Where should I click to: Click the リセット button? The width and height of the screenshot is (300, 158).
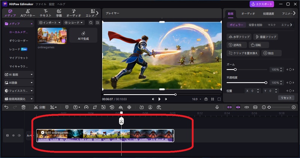pos(286,98)
